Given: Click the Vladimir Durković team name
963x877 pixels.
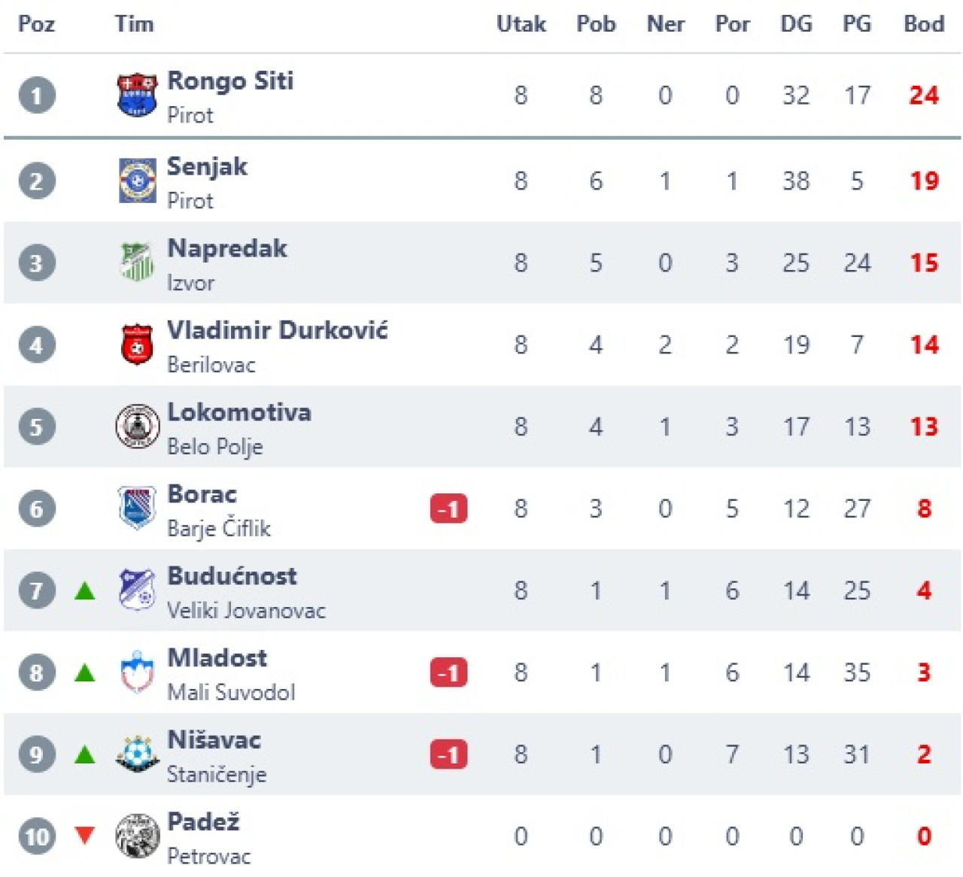Looking at the screenshot, I should click(277, 330).
